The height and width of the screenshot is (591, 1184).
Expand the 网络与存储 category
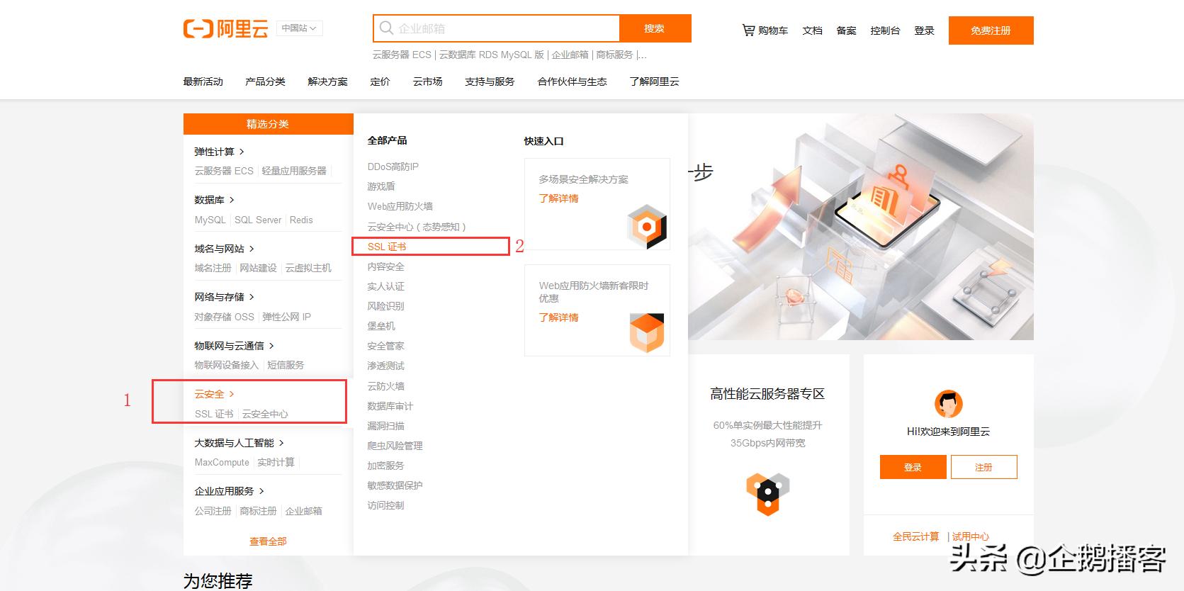pyautogui.click(x=224, y=297)
